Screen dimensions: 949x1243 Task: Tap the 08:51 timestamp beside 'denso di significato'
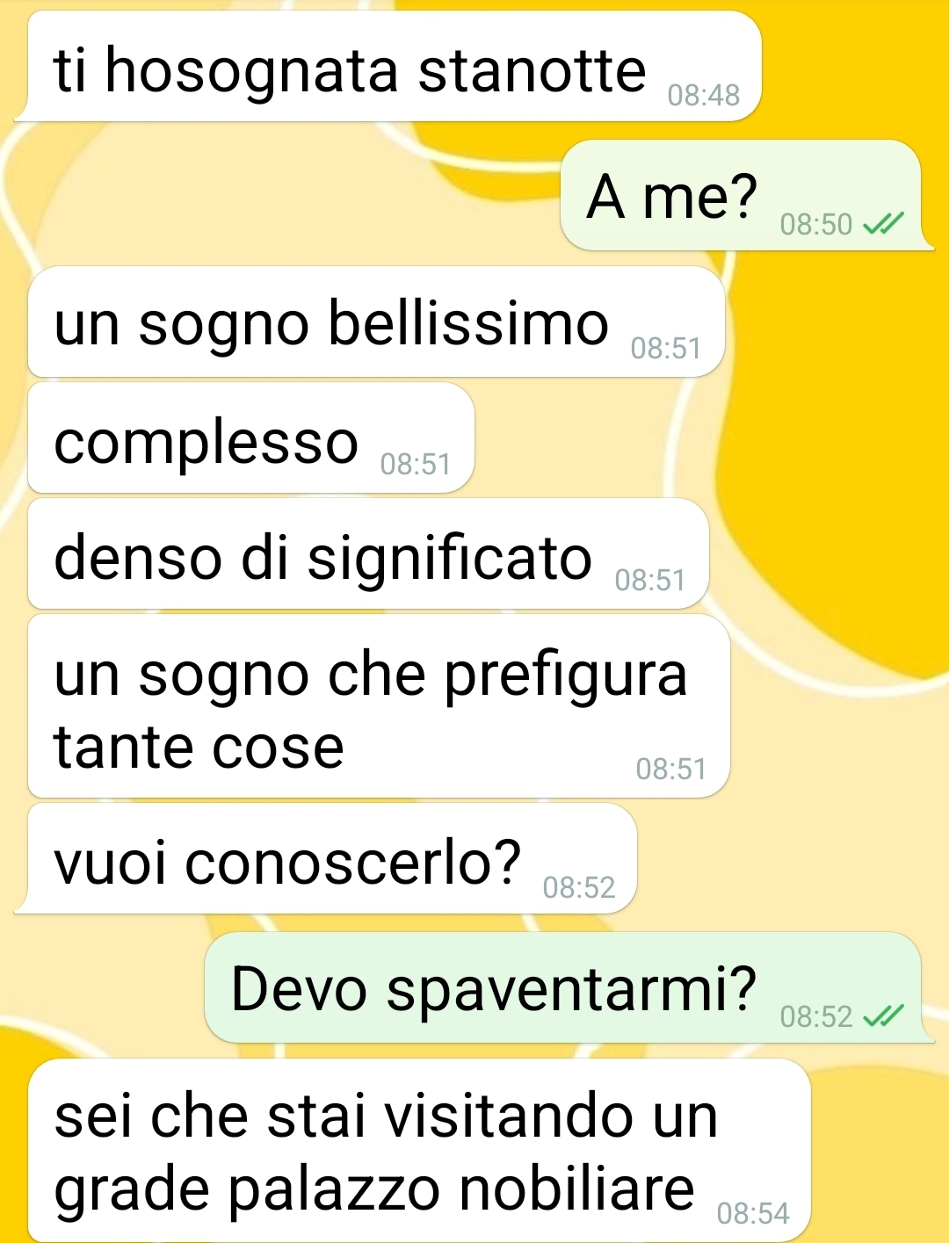(x=650, y=581)
